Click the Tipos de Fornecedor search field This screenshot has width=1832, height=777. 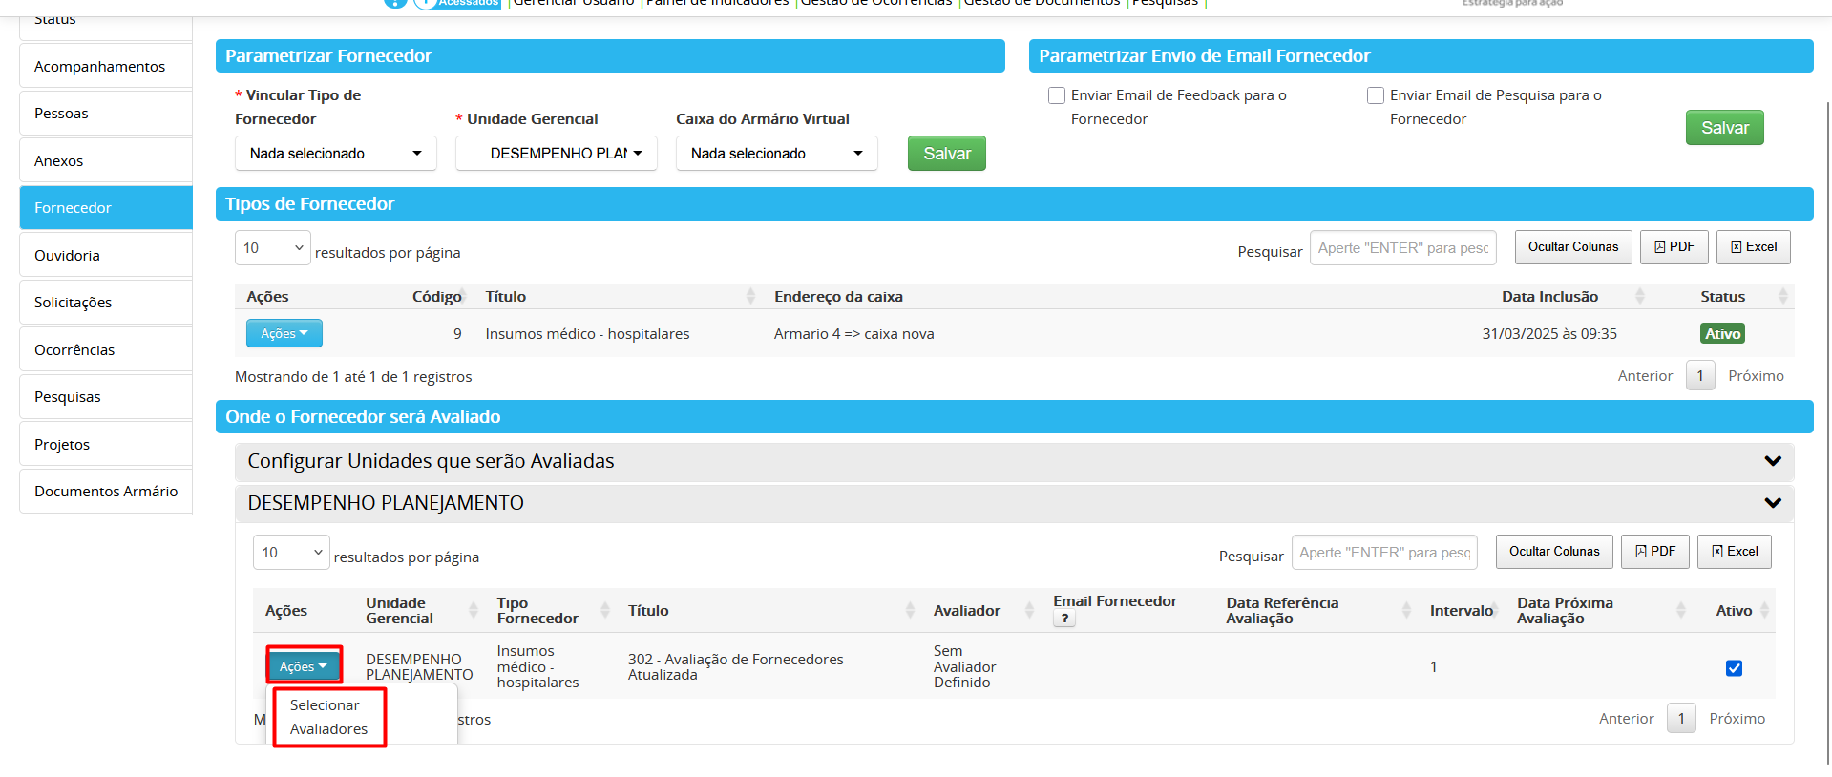point(1401,248)
